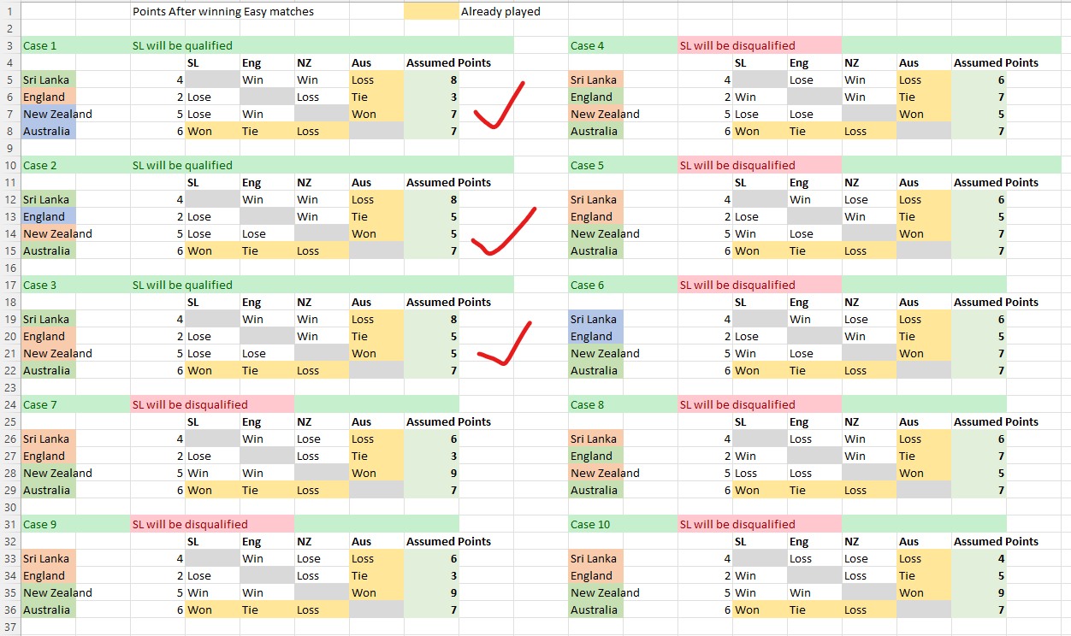Select the 'Case 1' header cell
Image resolution: width=1071 pixels, height=636 pixels.
(49, 45)
